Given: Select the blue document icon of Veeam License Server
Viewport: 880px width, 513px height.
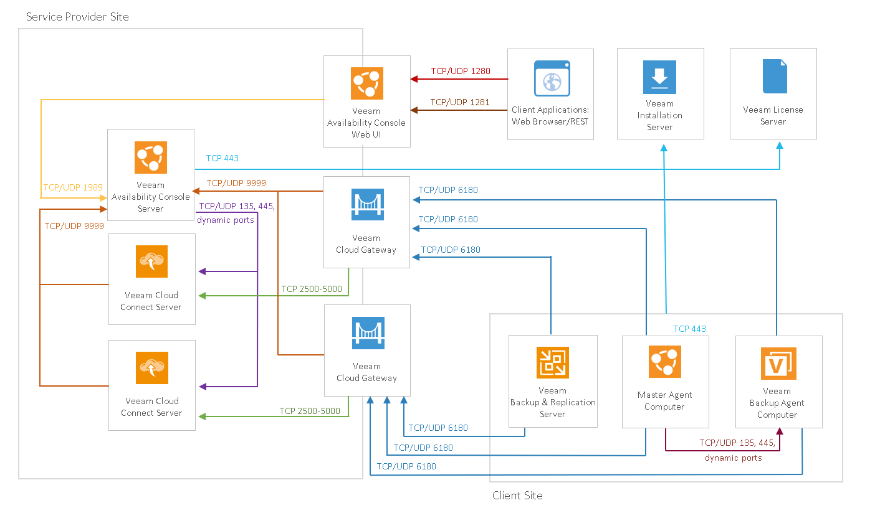Looking at the screenshot, I should point(775,77).
